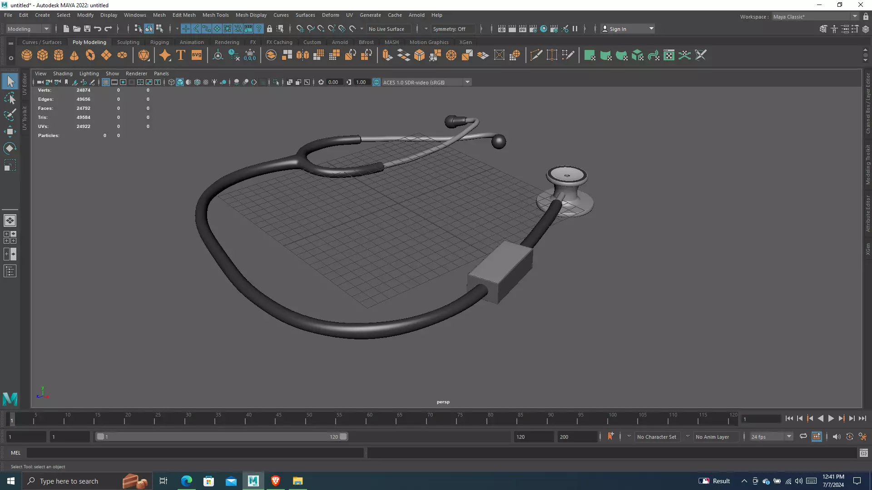Click the Save scene icon

click(x=87, y=29)
